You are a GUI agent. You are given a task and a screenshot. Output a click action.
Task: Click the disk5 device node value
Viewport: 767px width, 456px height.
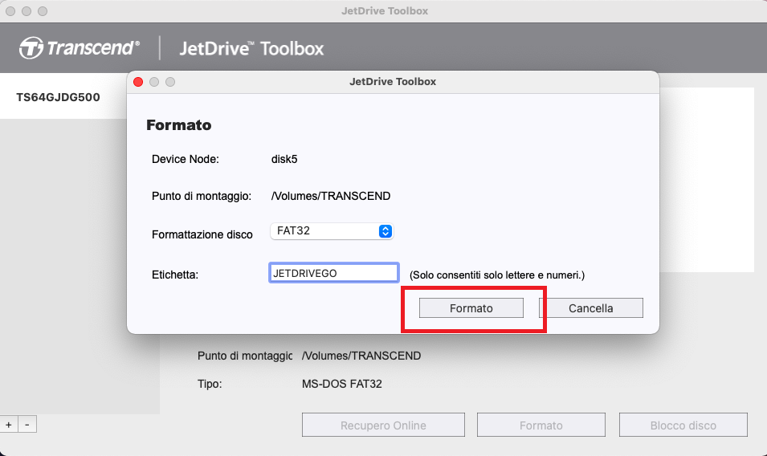point(284,159)
